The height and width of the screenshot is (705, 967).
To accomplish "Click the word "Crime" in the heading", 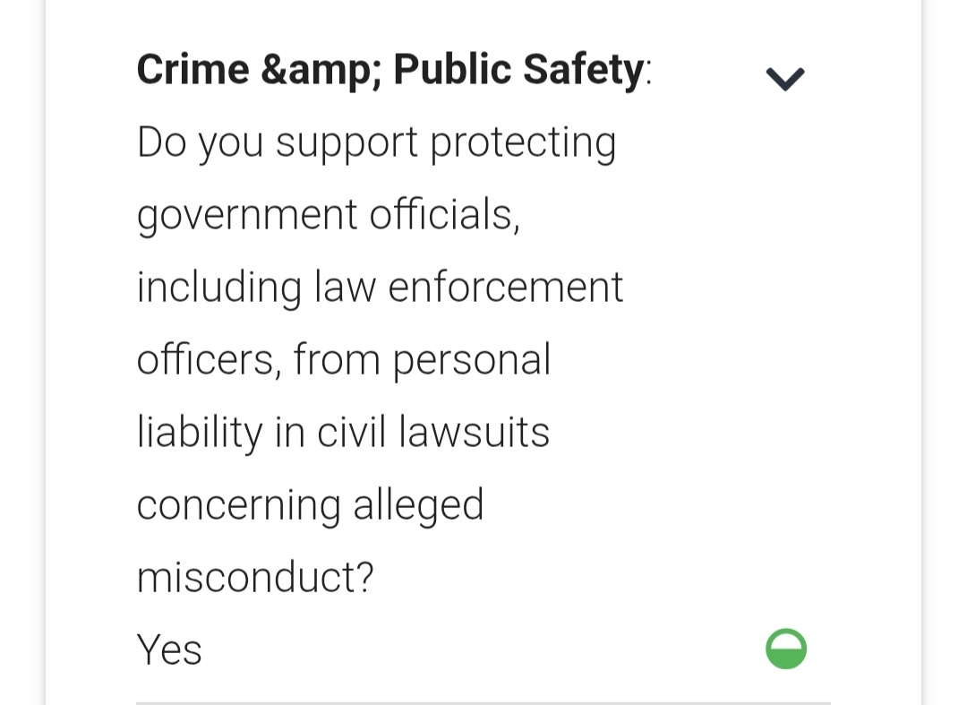I will click(x=193, y=70).
